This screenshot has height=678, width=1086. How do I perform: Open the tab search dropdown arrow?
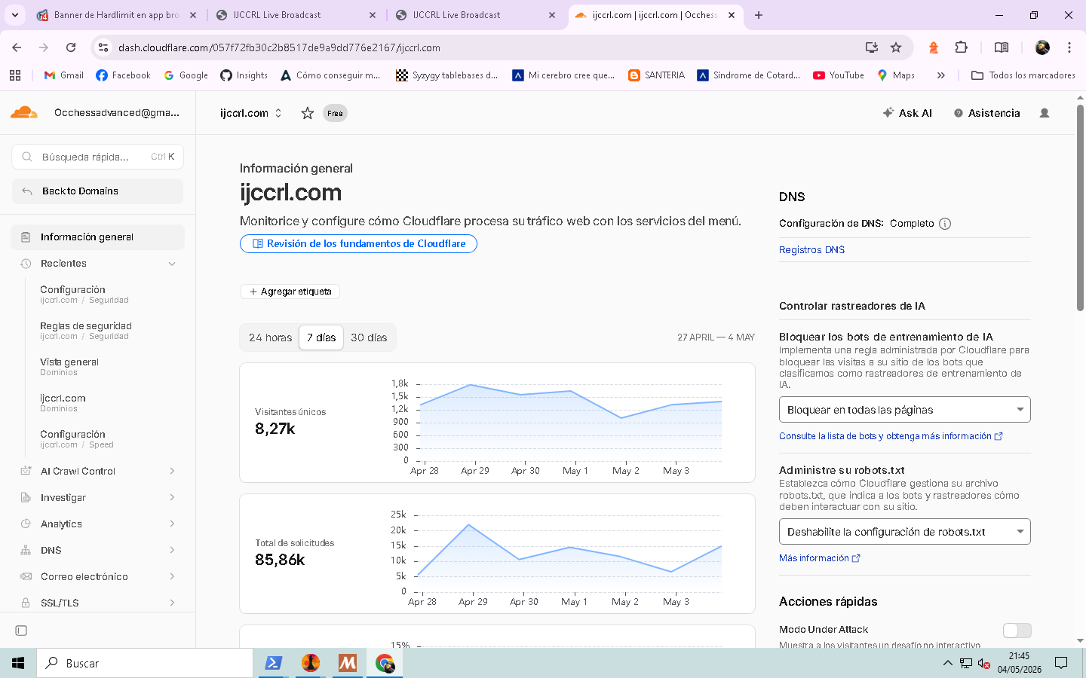click(15, 15)
